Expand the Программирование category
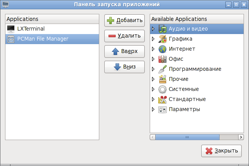Image resolution: width=249 pixels, height=166 pixels. tap(153, 69)
